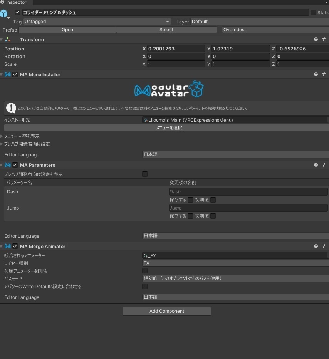Select the Inspector tab
This screenshot has height=359, width=329.
point(16,3)
